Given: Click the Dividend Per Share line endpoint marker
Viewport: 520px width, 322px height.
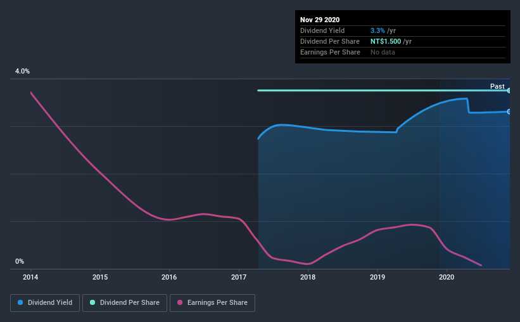Looking at the screenshot, I should coord(509,90).
